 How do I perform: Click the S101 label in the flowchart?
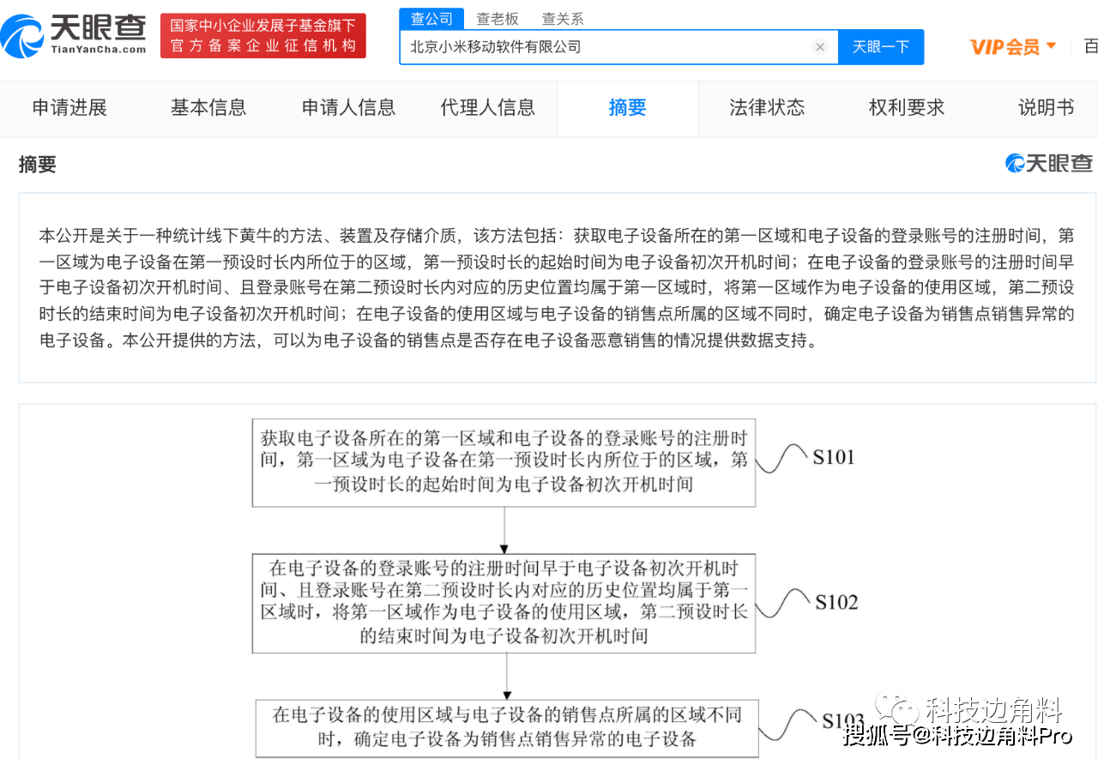[x=834, y=457]
